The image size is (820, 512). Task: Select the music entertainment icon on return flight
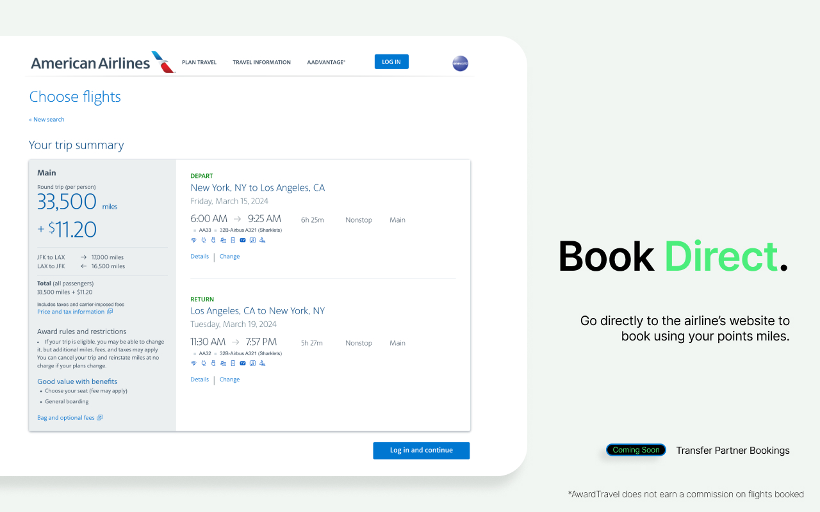(x=252, y=363)
